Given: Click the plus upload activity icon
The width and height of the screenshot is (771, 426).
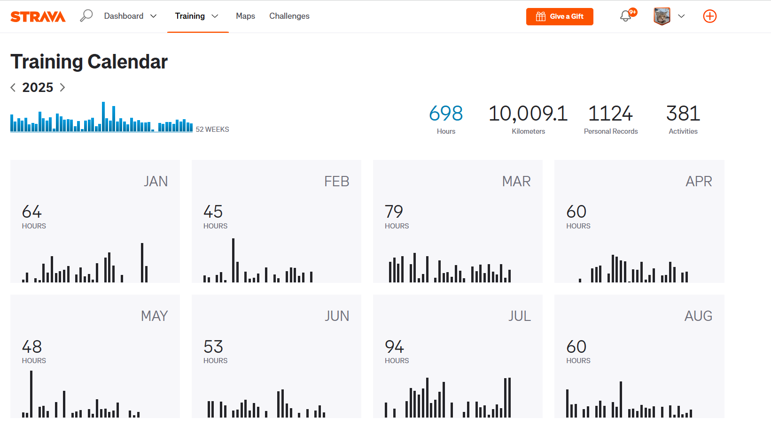Looking at the screenshot, I should click(709, 16).
